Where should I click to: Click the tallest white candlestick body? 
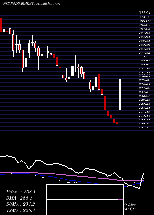[x=120, y=94]
